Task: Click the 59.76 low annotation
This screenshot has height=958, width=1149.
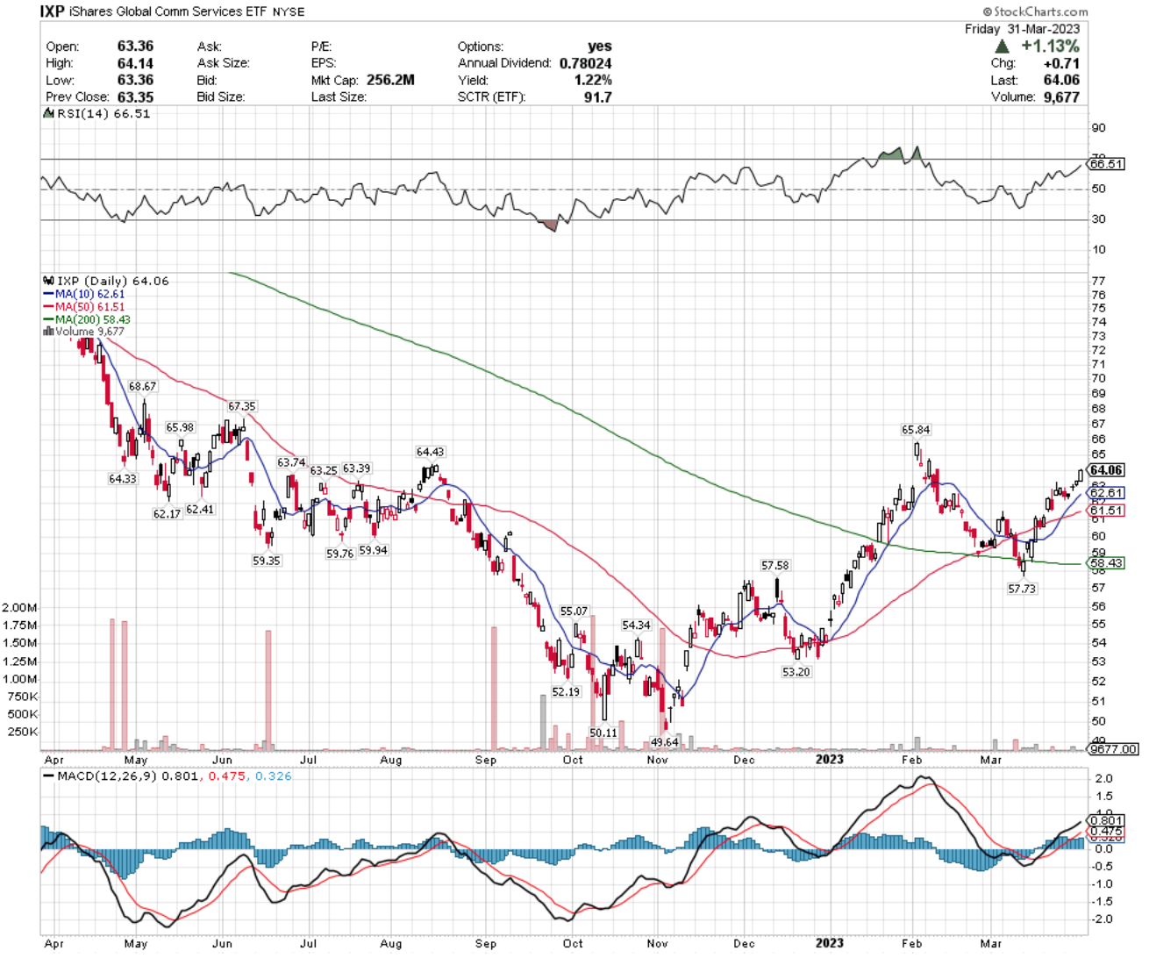Action: [340, 554]
